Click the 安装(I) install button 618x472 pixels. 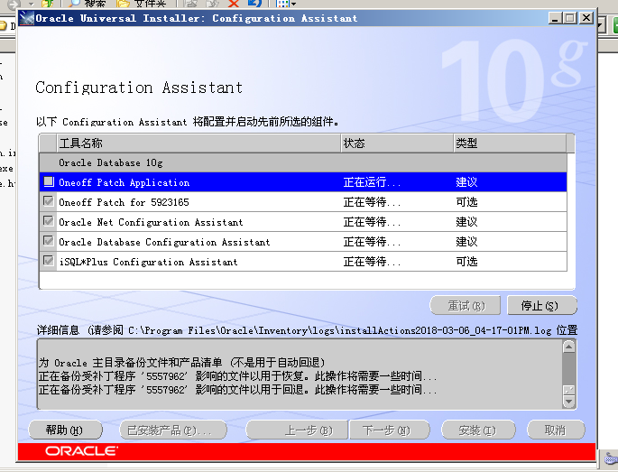pos(478,430)
